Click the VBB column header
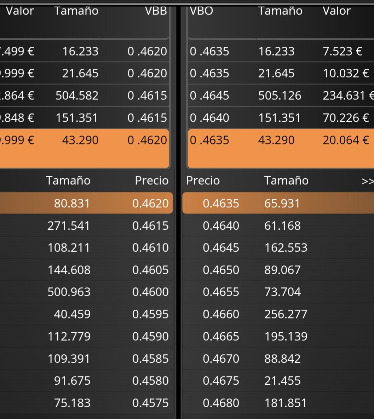The height and width of the screenshot is (419, 374). point(156,11)
